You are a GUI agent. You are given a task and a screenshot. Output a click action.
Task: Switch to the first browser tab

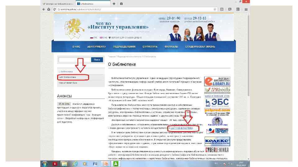click(x=58, y=4)
